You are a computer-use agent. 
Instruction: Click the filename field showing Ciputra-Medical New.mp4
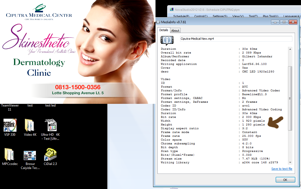[x=236, y=39]
